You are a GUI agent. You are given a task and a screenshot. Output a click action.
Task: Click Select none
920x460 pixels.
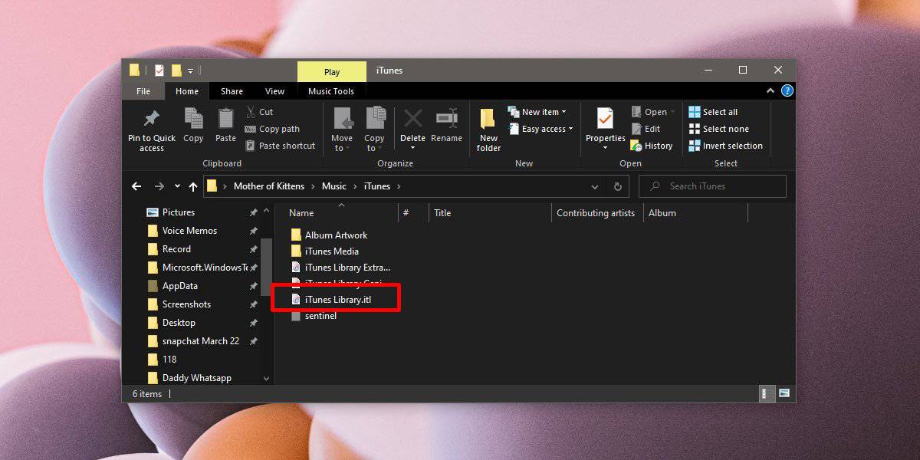[718, 129]
